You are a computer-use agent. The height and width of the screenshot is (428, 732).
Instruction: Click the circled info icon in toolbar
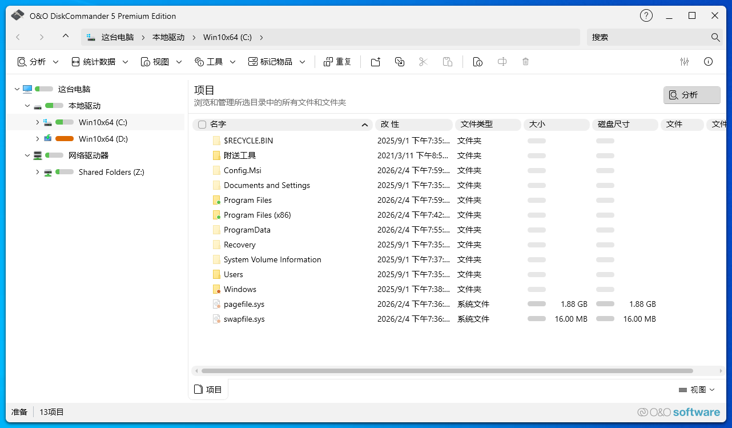point(709,62)
